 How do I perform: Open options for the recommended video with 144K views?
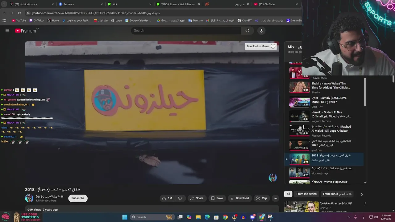tap(365, 204)
